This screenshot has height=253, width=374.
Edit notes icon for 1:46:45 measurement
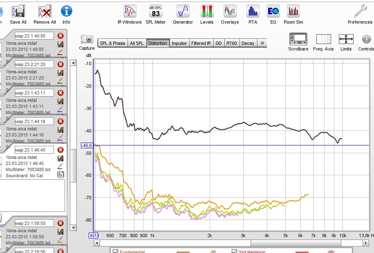tap(60, 158)
